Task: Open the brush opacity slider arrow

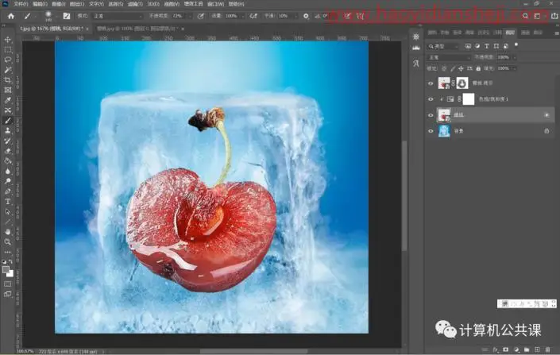Action: [x=190, y=16]
